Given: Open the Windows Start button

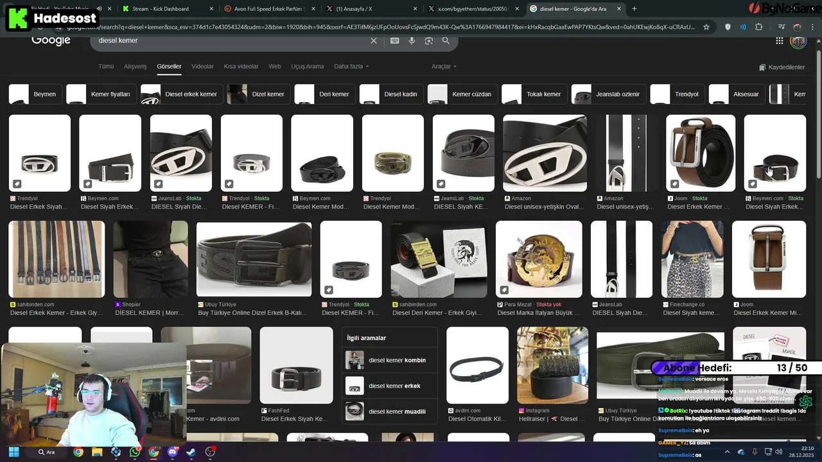Looking at the screenshot, I should (13, 452).
